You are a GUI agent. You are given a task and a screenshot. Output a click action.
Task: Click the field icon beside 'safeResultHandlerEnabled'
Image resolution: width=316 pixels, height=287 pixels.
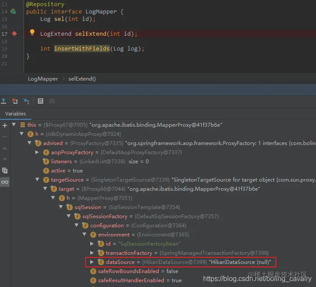(93, 280)
